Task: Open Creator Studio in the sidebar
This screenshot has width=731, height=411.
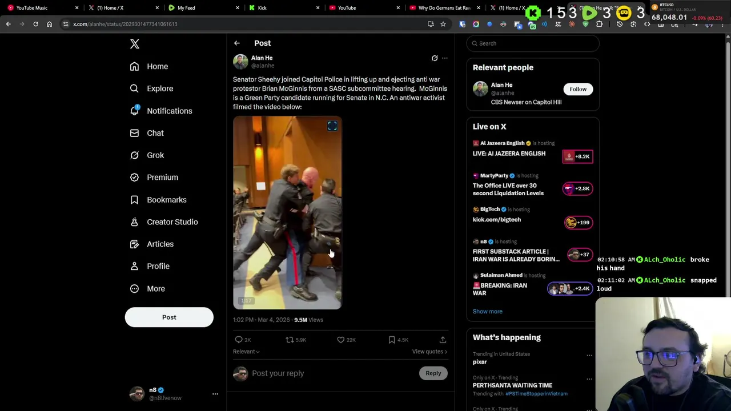Action: (164, 222)
